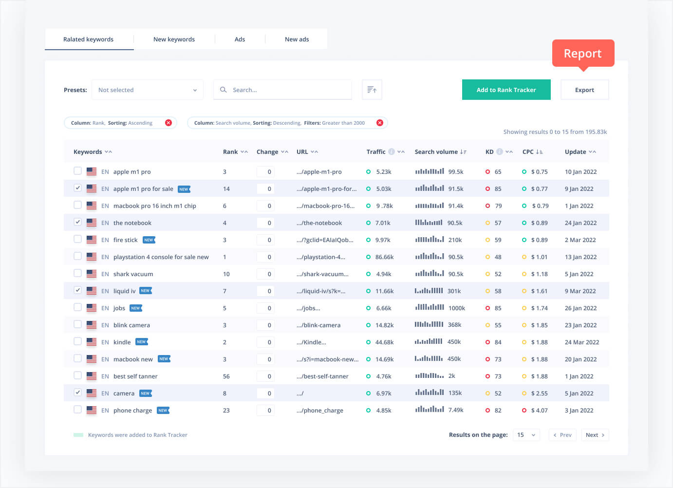Switch to New keywords tab

174,39
